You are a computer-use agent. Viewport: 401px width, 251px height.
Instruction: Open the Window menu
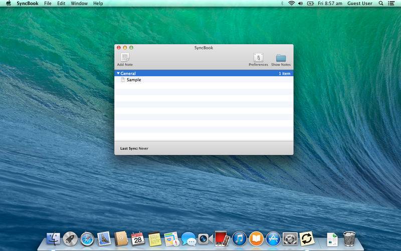click(x=79, y=4)
